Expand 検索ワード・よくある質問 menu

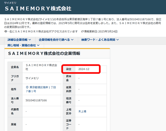click(100, 40)
